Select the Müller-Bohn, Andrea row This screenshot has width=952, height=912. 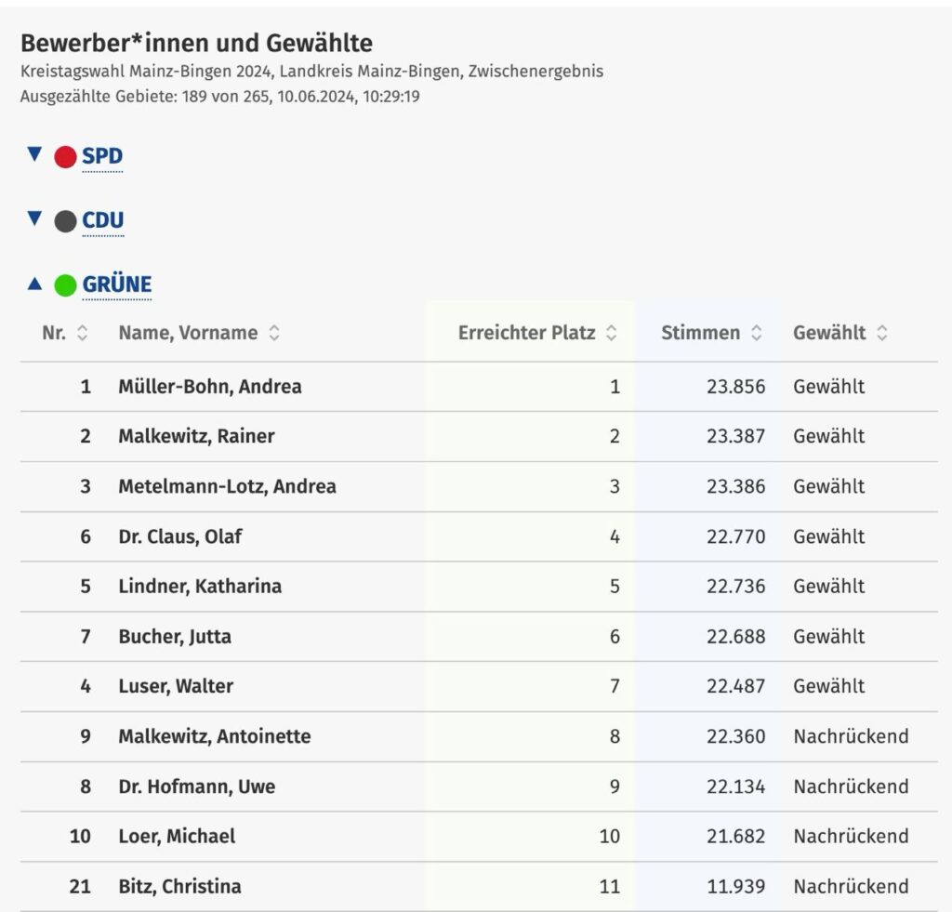pyautogui.click(x=479, y=387)
